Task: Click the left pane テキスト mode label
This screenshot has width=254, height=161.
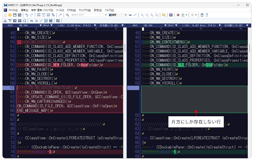Action: click(x=87, y=26)
